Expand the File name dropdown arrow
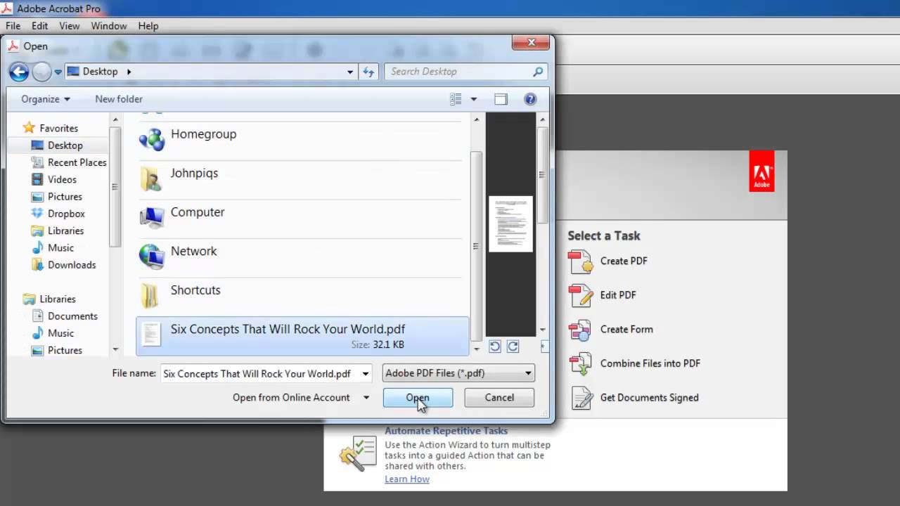 pos(366,374)
